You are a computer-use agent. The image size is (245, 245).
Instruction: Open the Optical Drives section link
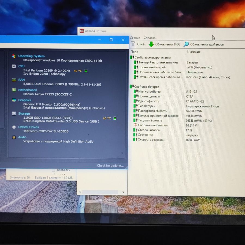click(28, 127)
